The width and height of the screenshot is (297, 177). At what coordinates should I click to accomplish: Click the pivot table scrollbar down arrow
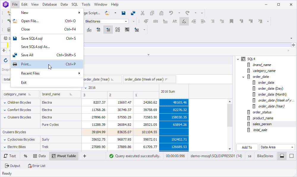coord(230,149)
